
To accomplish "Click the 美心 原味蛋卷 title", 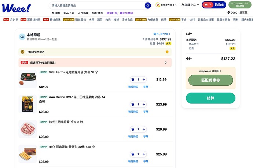I will click(72, 147).
